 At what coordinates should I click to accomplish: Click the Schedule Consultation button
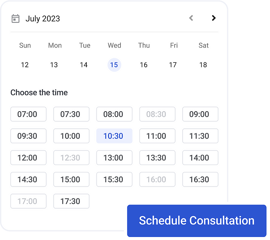coord(197,221)
